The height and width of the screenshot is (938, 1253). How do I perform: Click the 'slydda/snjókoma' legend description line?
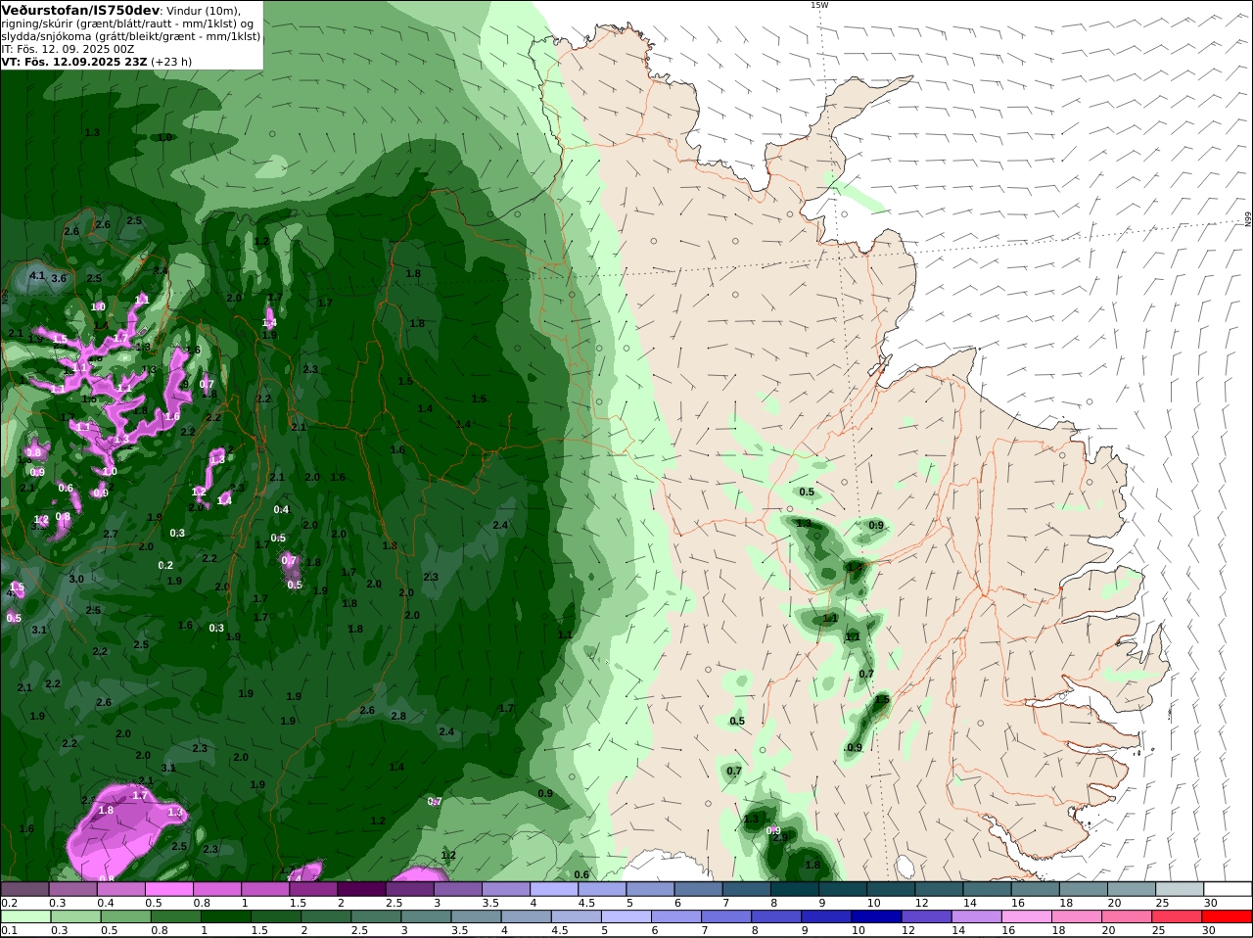[131, 36]
